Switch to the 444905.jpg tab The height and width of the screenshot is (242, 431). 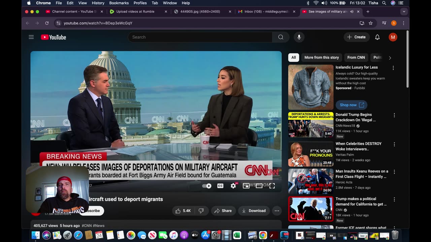coord(203,11)
